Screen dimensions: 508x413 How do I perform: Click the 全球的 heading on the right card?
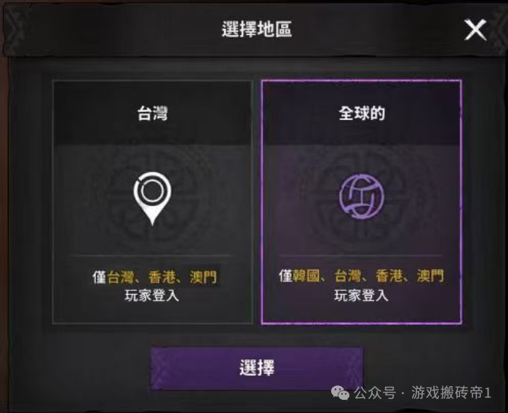click(362, 113)
